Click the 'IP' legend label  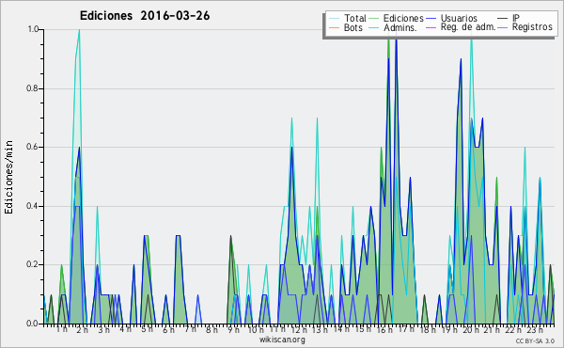[516, 18]
